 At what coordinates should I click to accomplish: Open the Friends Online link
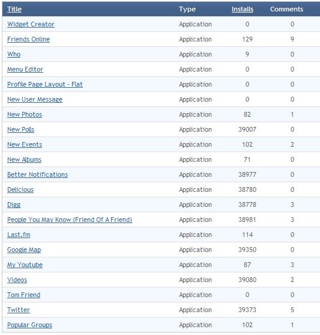point(28,39)
